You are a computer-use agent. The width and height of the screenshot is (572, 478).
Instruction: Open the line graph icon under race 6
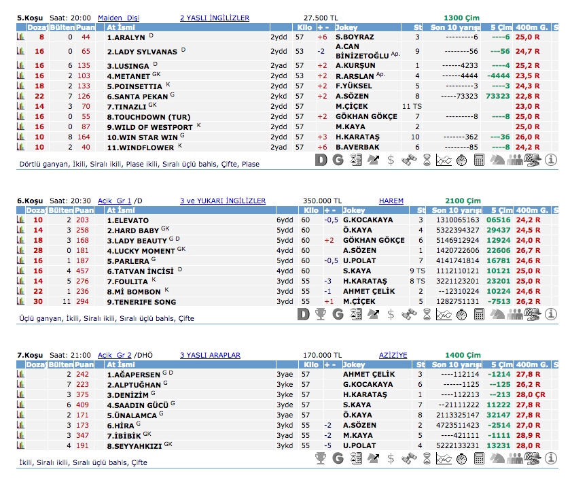(x=444, y=313)
